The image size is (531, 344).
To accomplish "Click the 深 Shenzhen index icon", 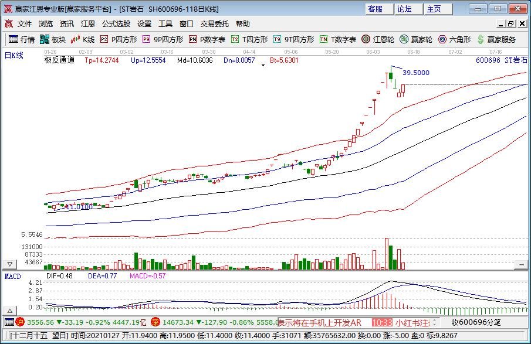I will [x=155, y=322].
